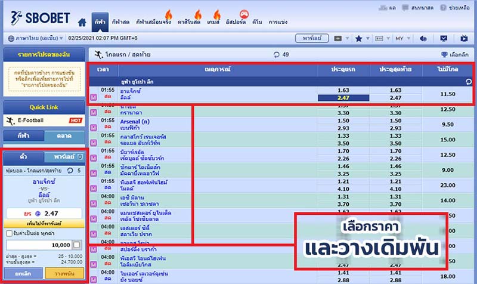Screen dimensions: 477x284
Task: Refresh bet slip odds icon beside 5
Action: pos(70,171)
